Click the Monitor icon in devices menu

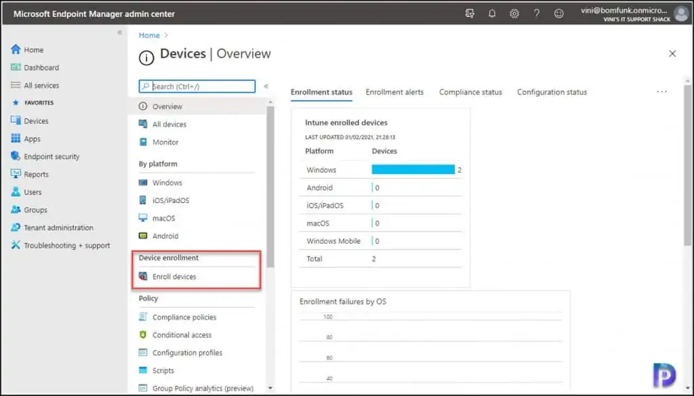point(143,142)
